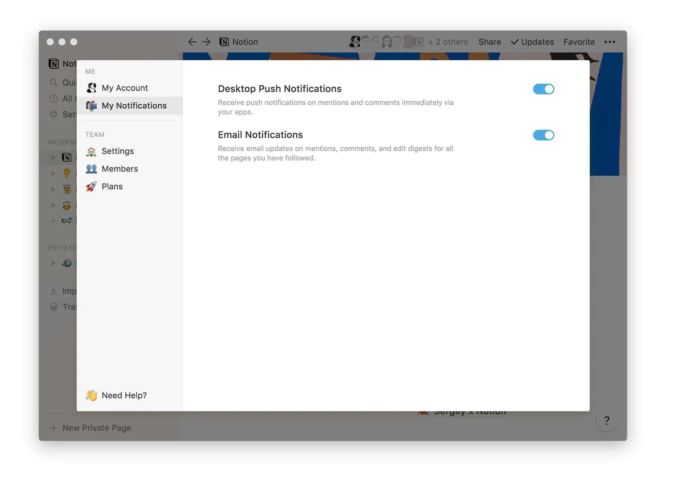Disable Desktop Push Notifications toggle
Viewport: 680px width, 495px height.
[x=544, y=89]
